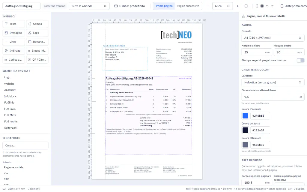Switch to Pagina successiva tab
Screen dimensions: 307x192
(188, 6)
